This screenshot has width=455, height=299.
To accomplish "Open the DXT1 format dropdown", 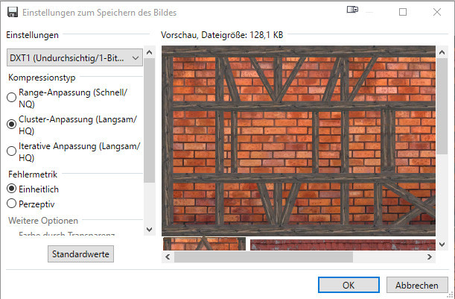I will (x=74, y=58).
